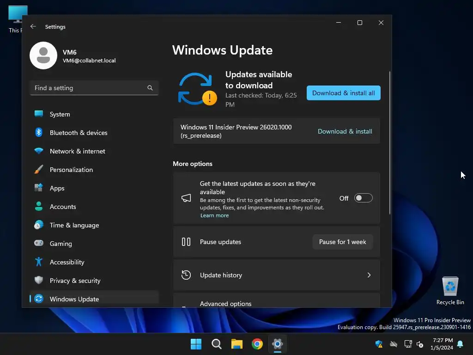Screen dimensions: 473x355
Task: Open taskbar Search
Action: 216,344
